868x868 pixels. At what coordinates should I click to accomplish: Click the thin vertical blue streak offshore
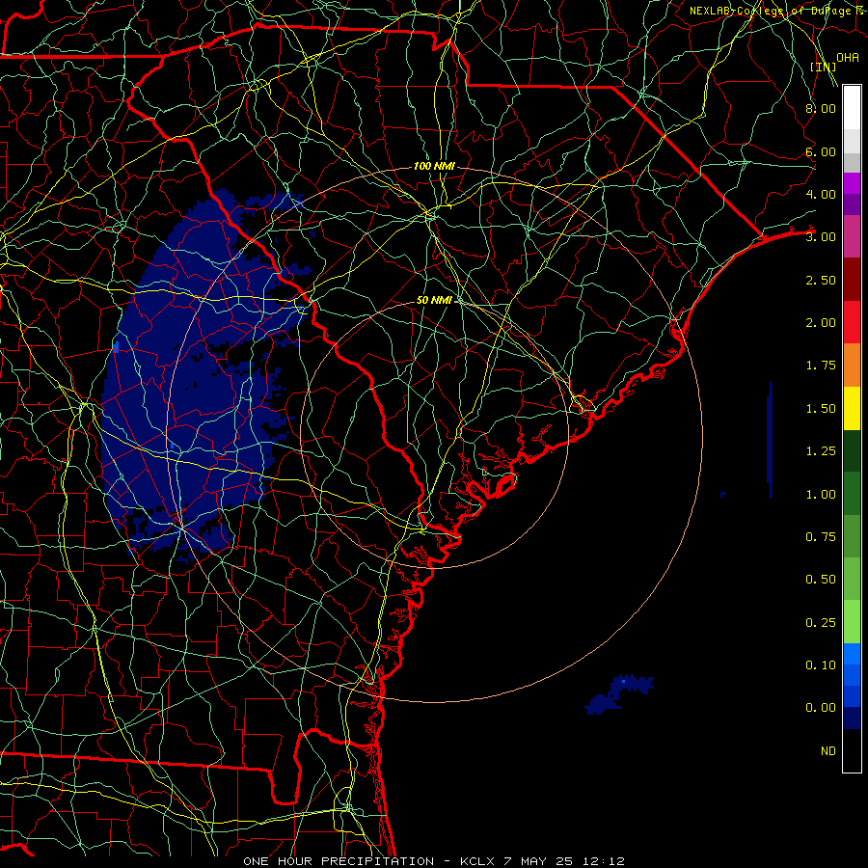770,440
